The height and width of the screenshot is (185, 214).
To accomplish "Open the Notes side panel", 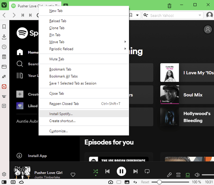I will pos(4,57).
